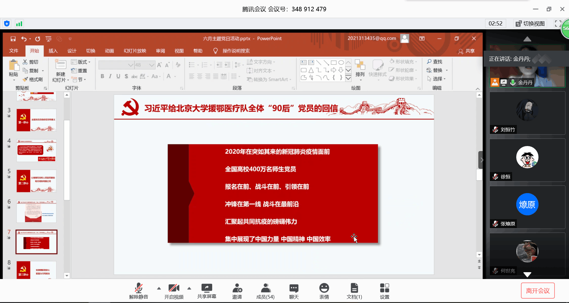
Task: Click the PowerPoint account avatar icon
Action: (x=405, y=39)
